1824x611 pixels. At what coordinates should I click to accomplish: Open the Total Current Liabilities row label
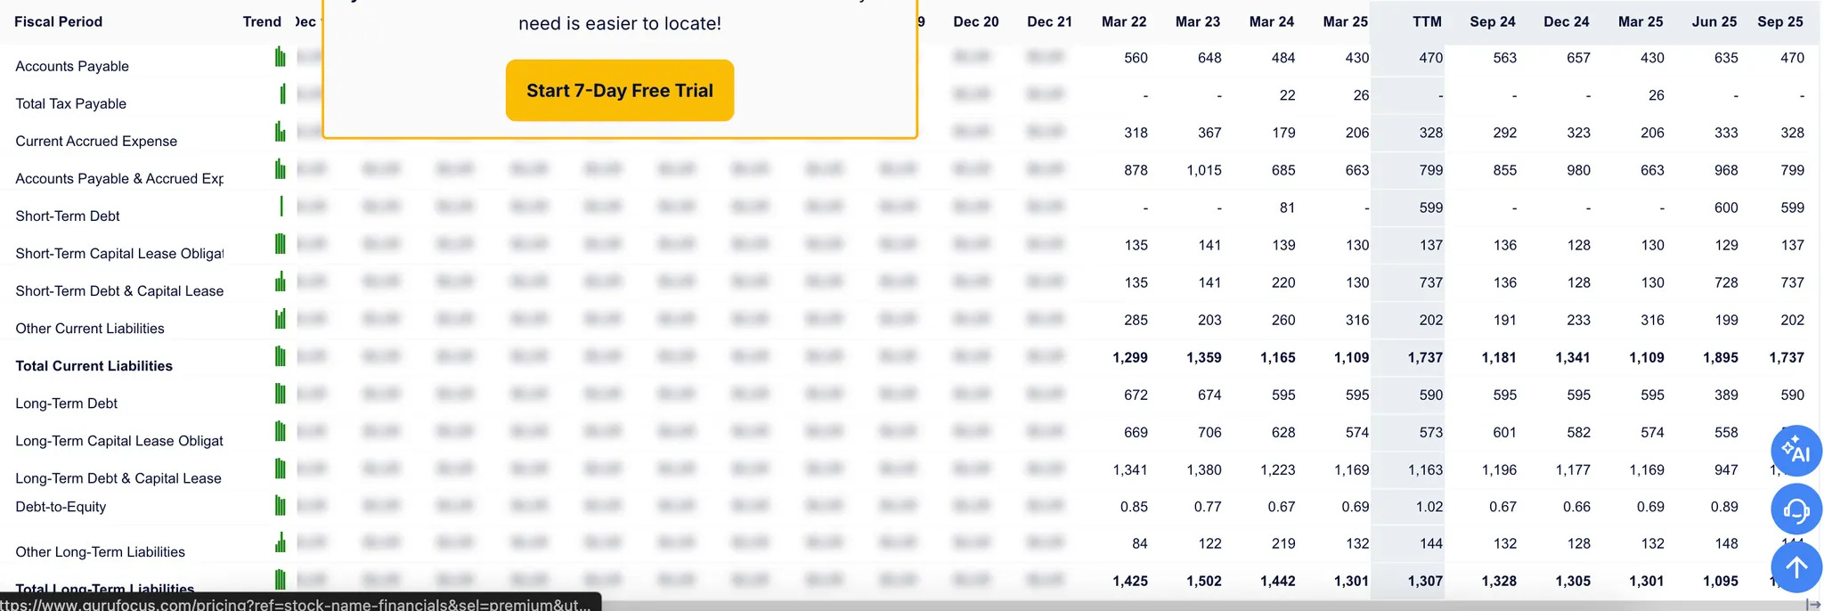94,366
